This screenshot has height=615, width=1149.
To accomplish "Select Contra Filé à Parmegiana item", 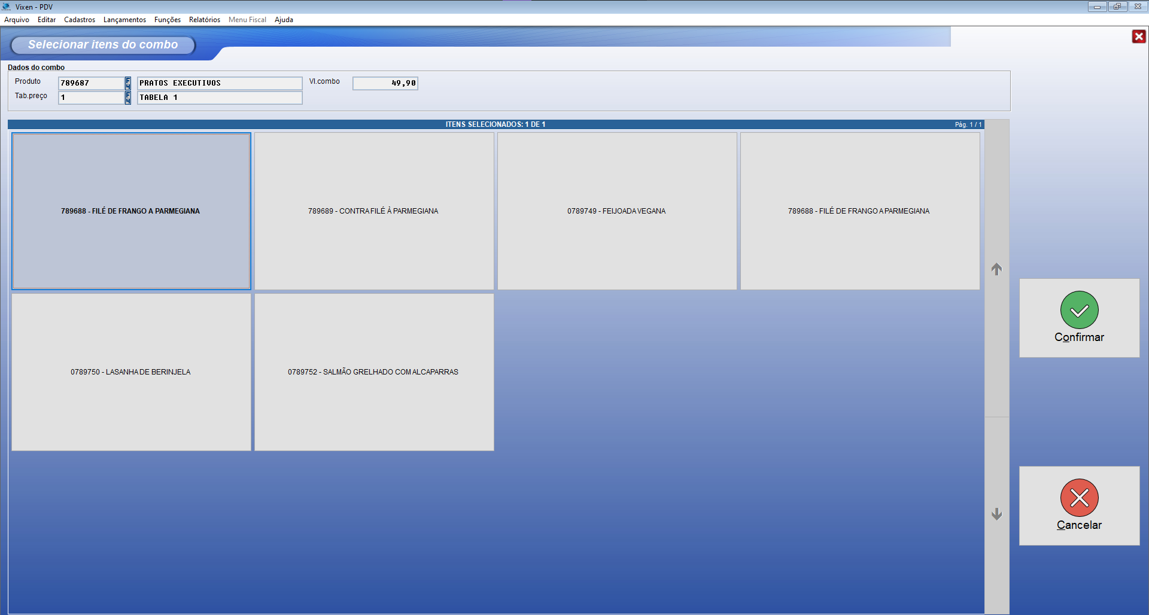I will point(374,211).
